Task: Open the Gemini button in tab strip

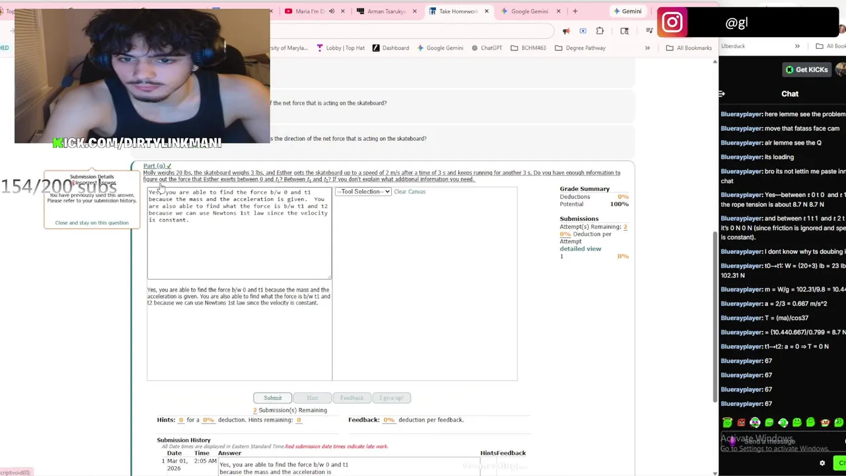Action: click(628, 11)
